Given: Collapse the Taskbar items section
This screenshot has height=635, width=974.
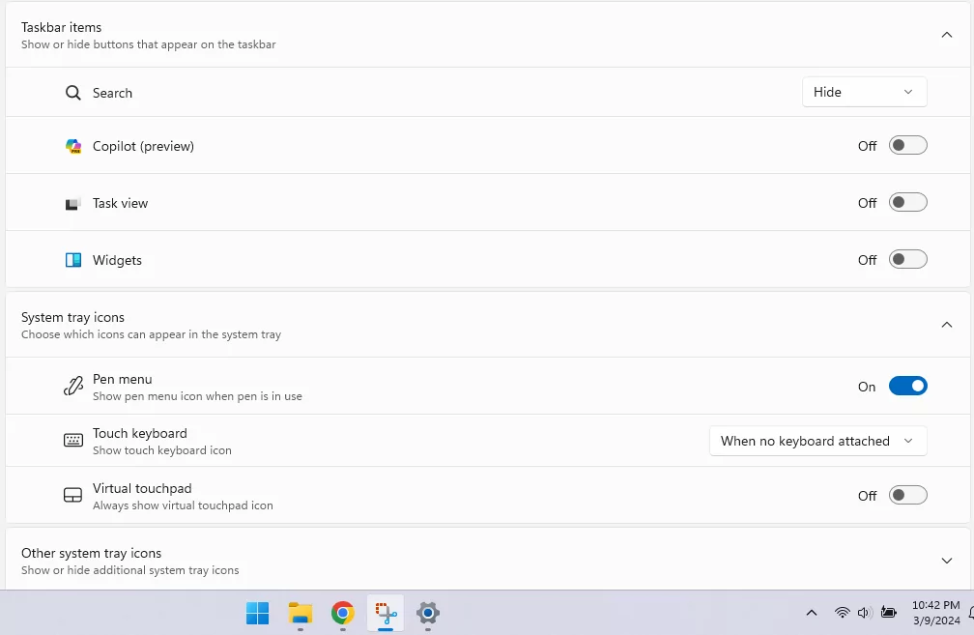Looking at the screenshot, I should [947, 35].
